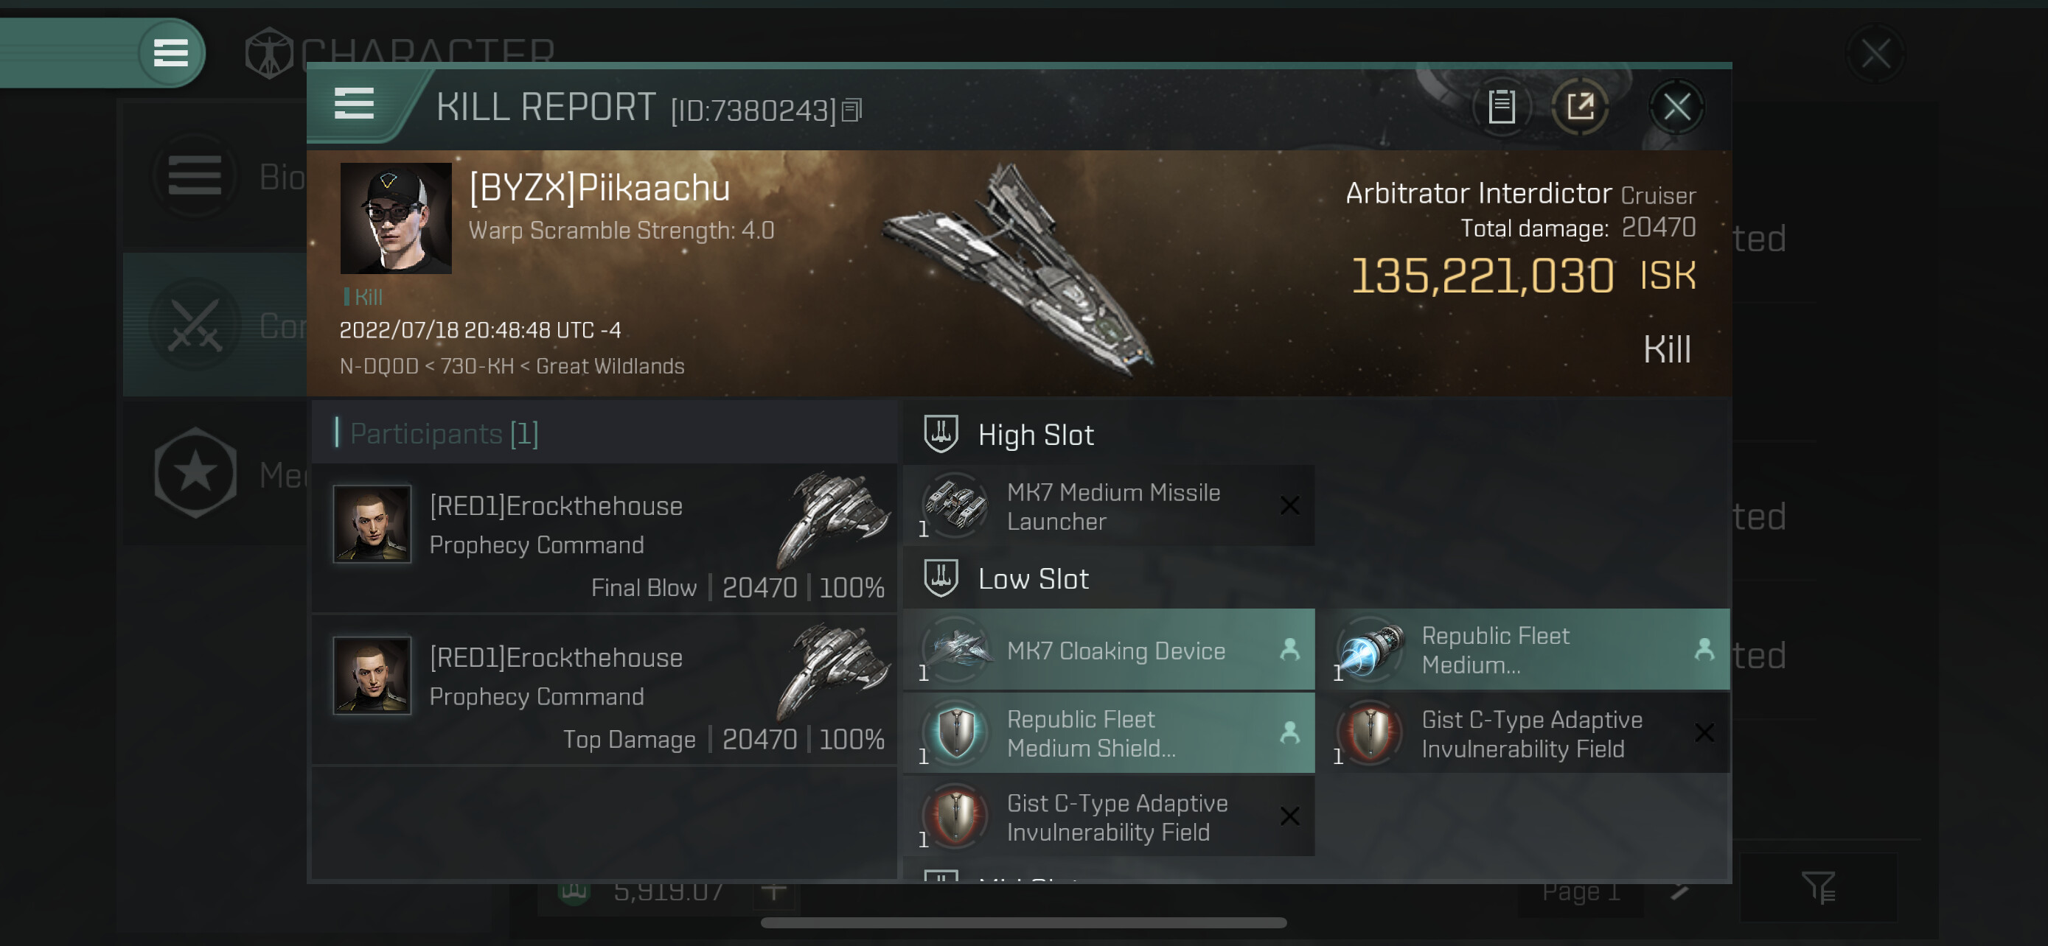Click the filter icon at bottom right

(x=1817, y=887)
